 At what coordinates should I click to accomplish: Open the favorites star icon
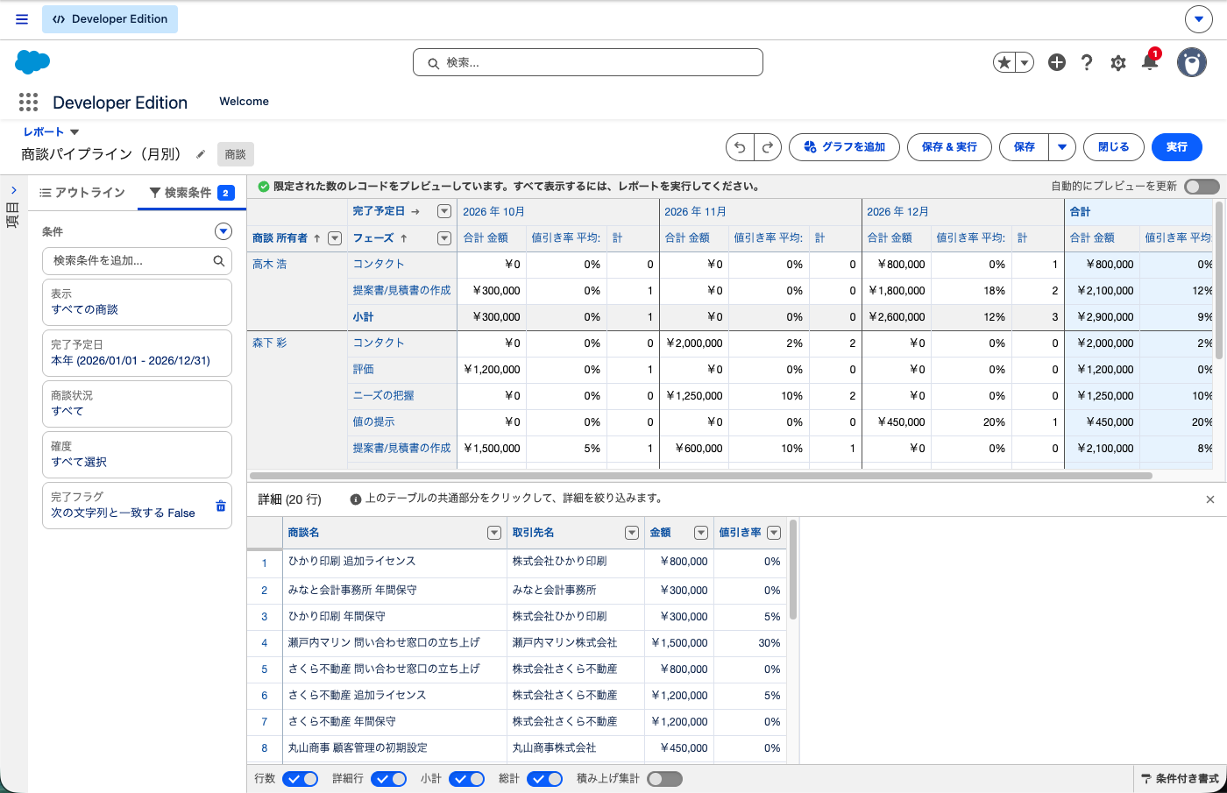[x=1004, y=62]
